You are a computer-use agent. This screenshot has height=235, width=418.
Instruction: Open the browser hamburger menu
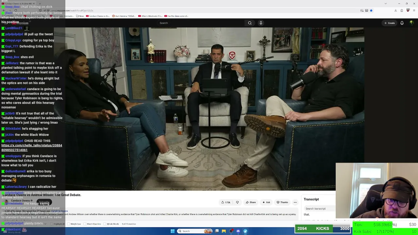(414, 10)
